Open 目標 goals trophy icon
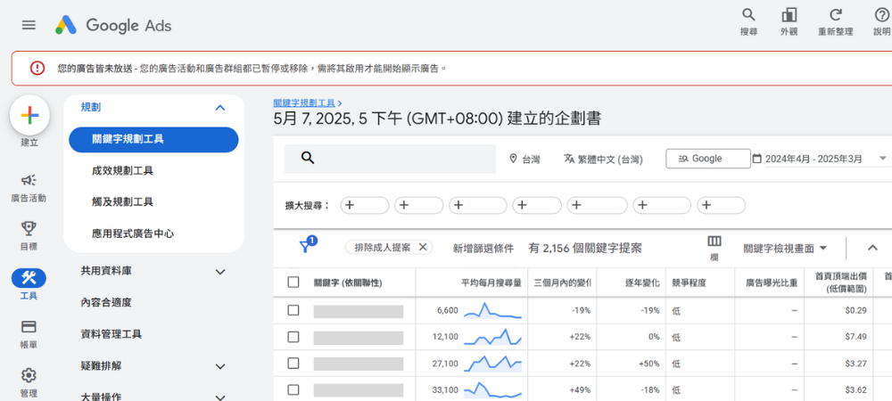Screen dimensions: 892x401 point(29,229)
